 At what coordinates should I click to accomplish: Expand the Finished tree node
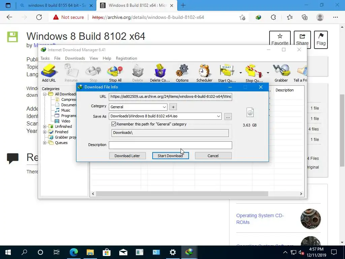(x=45, y=132)
